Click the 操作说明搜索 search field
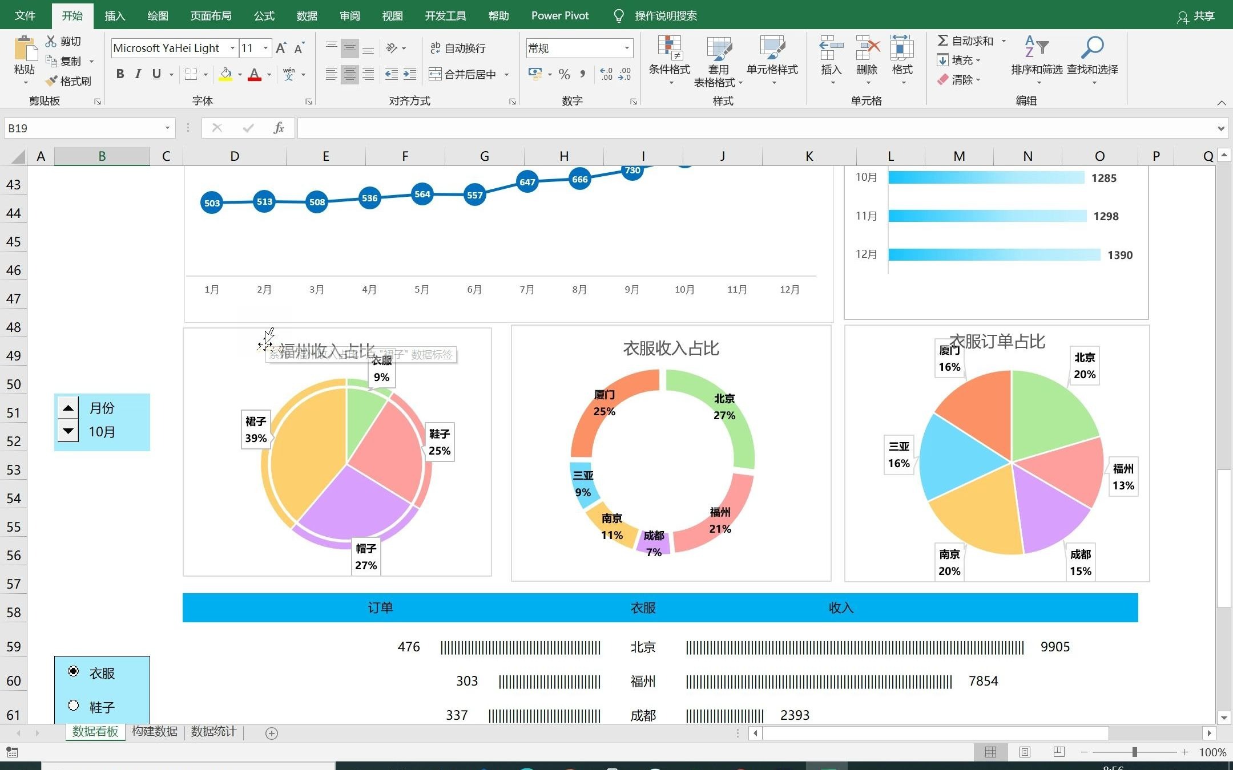This screenshot has height=770, width=1233. point(666,15)
